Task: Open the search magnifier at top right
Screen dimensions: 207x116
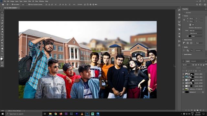Action: 197,5
